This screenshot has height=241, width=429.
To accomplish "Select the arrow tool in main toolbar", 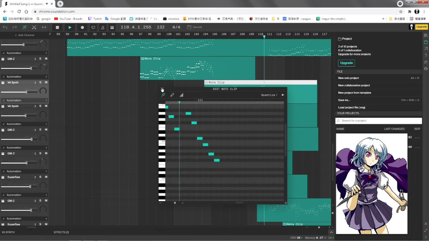I will pyautogui.click(x=24, y=27).
